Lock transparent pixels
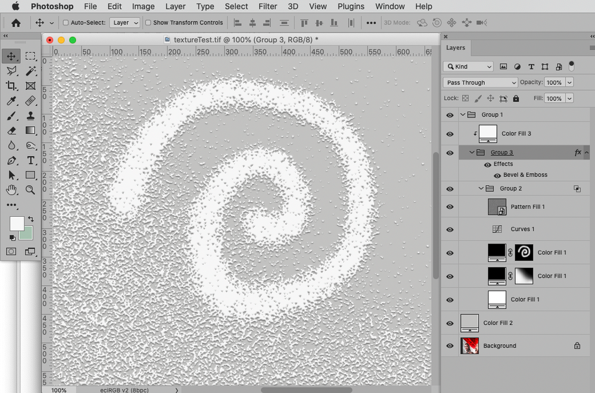 click(465, 99)
